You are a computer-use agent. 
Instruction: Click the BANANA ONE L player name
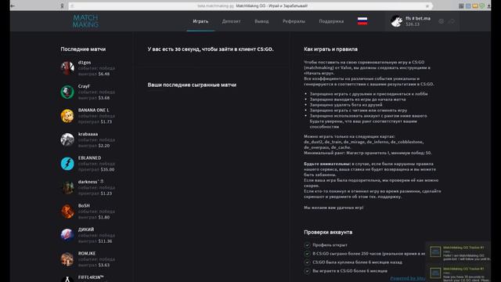pyautogui.click(x=94, y=110)
